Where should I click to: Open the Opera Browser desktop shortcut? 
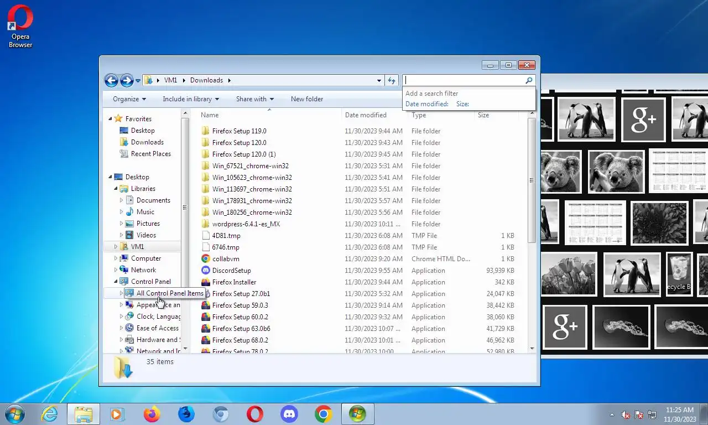tap(20, 26)
